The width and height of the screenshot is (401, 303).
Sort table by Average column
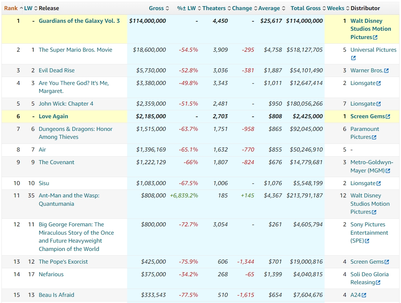coord(272,8)
